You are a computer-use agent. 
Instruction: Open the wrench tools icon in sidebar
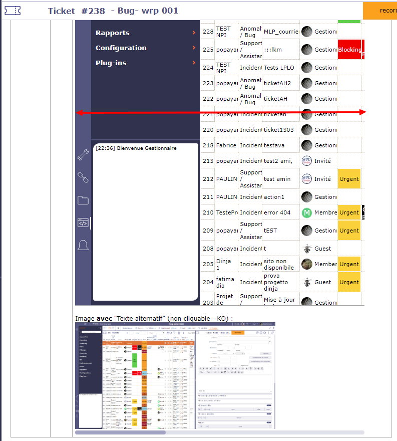click(x=83, y=155)
